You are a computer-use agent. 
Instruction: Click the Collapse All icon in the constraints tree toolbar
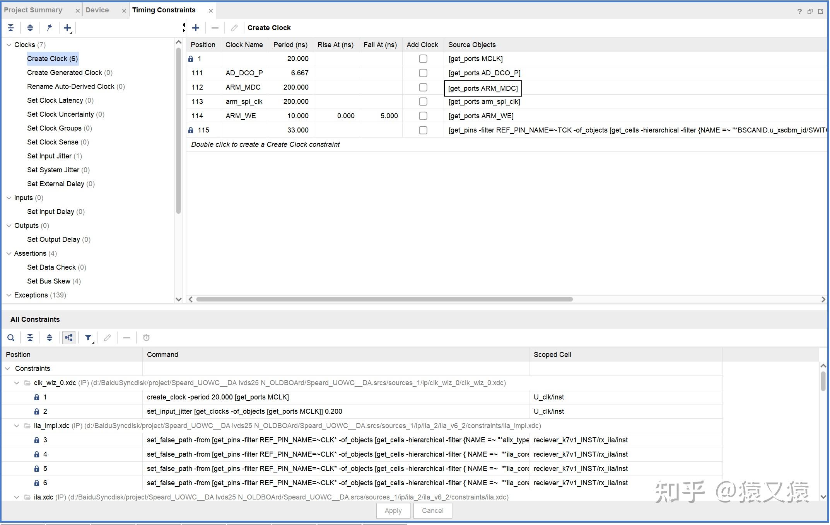(11, 28)
